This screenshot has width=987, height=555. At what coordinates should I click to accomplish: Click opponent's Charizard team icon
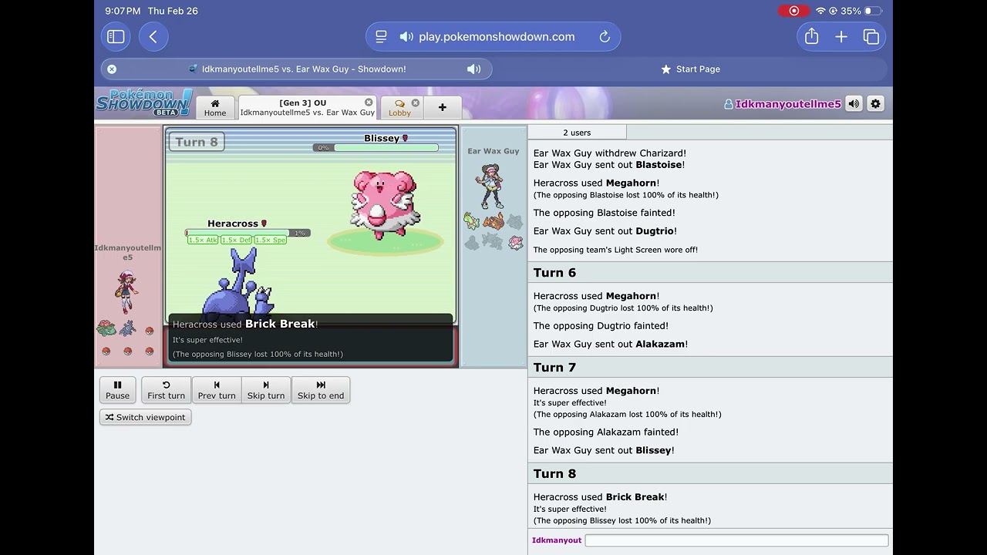click(x=493, y=222)
